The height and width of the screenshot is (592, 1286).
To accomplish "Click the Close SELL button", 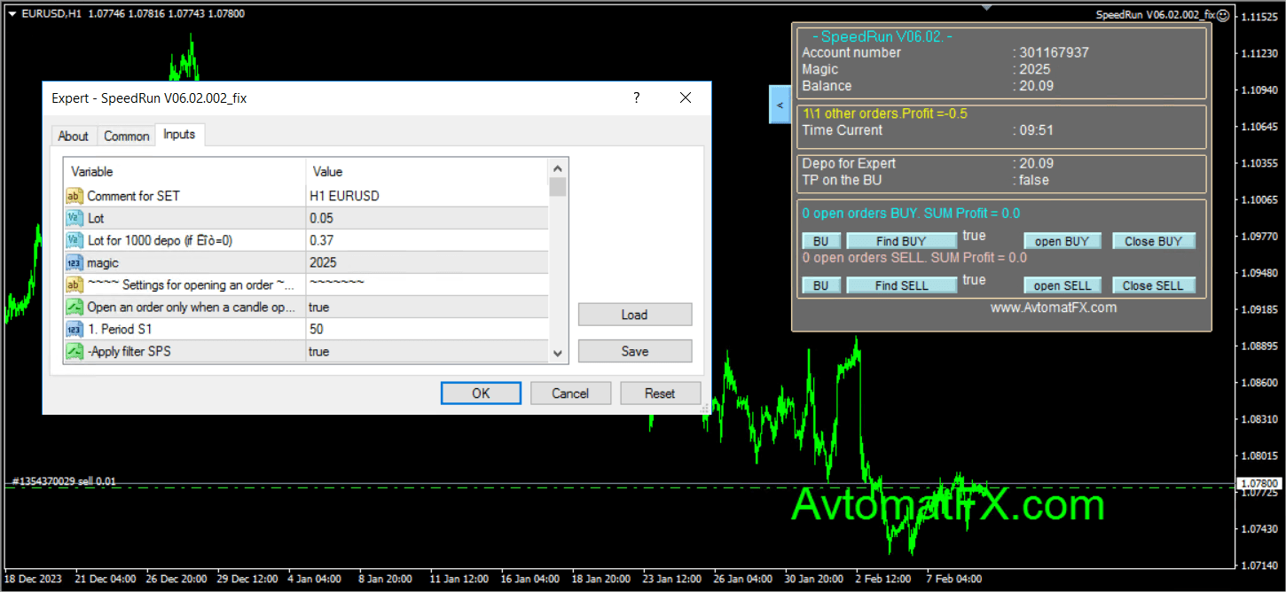I will (1153, 285).
